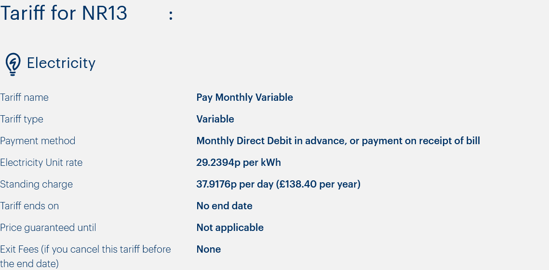Viewport: 549px width, 270px height.
Task: Click the 'Standing charge' label
Action: tap(37, 184)
